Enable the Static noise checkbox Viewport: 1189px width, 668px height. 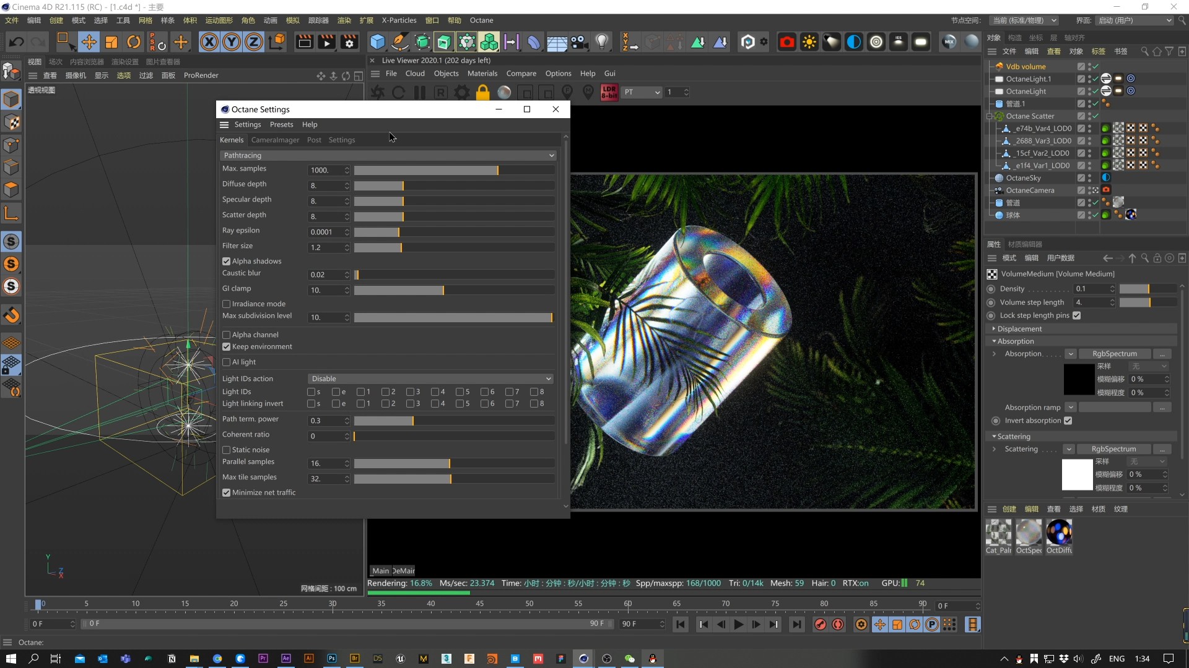coord(226,450)
